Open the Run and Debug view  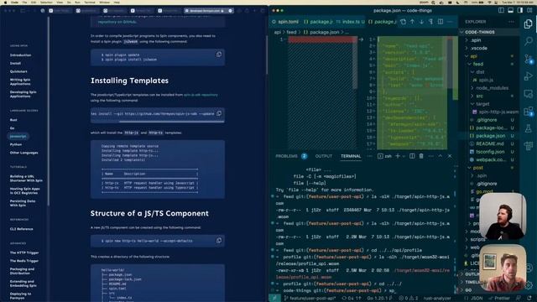tap(528, 76)
